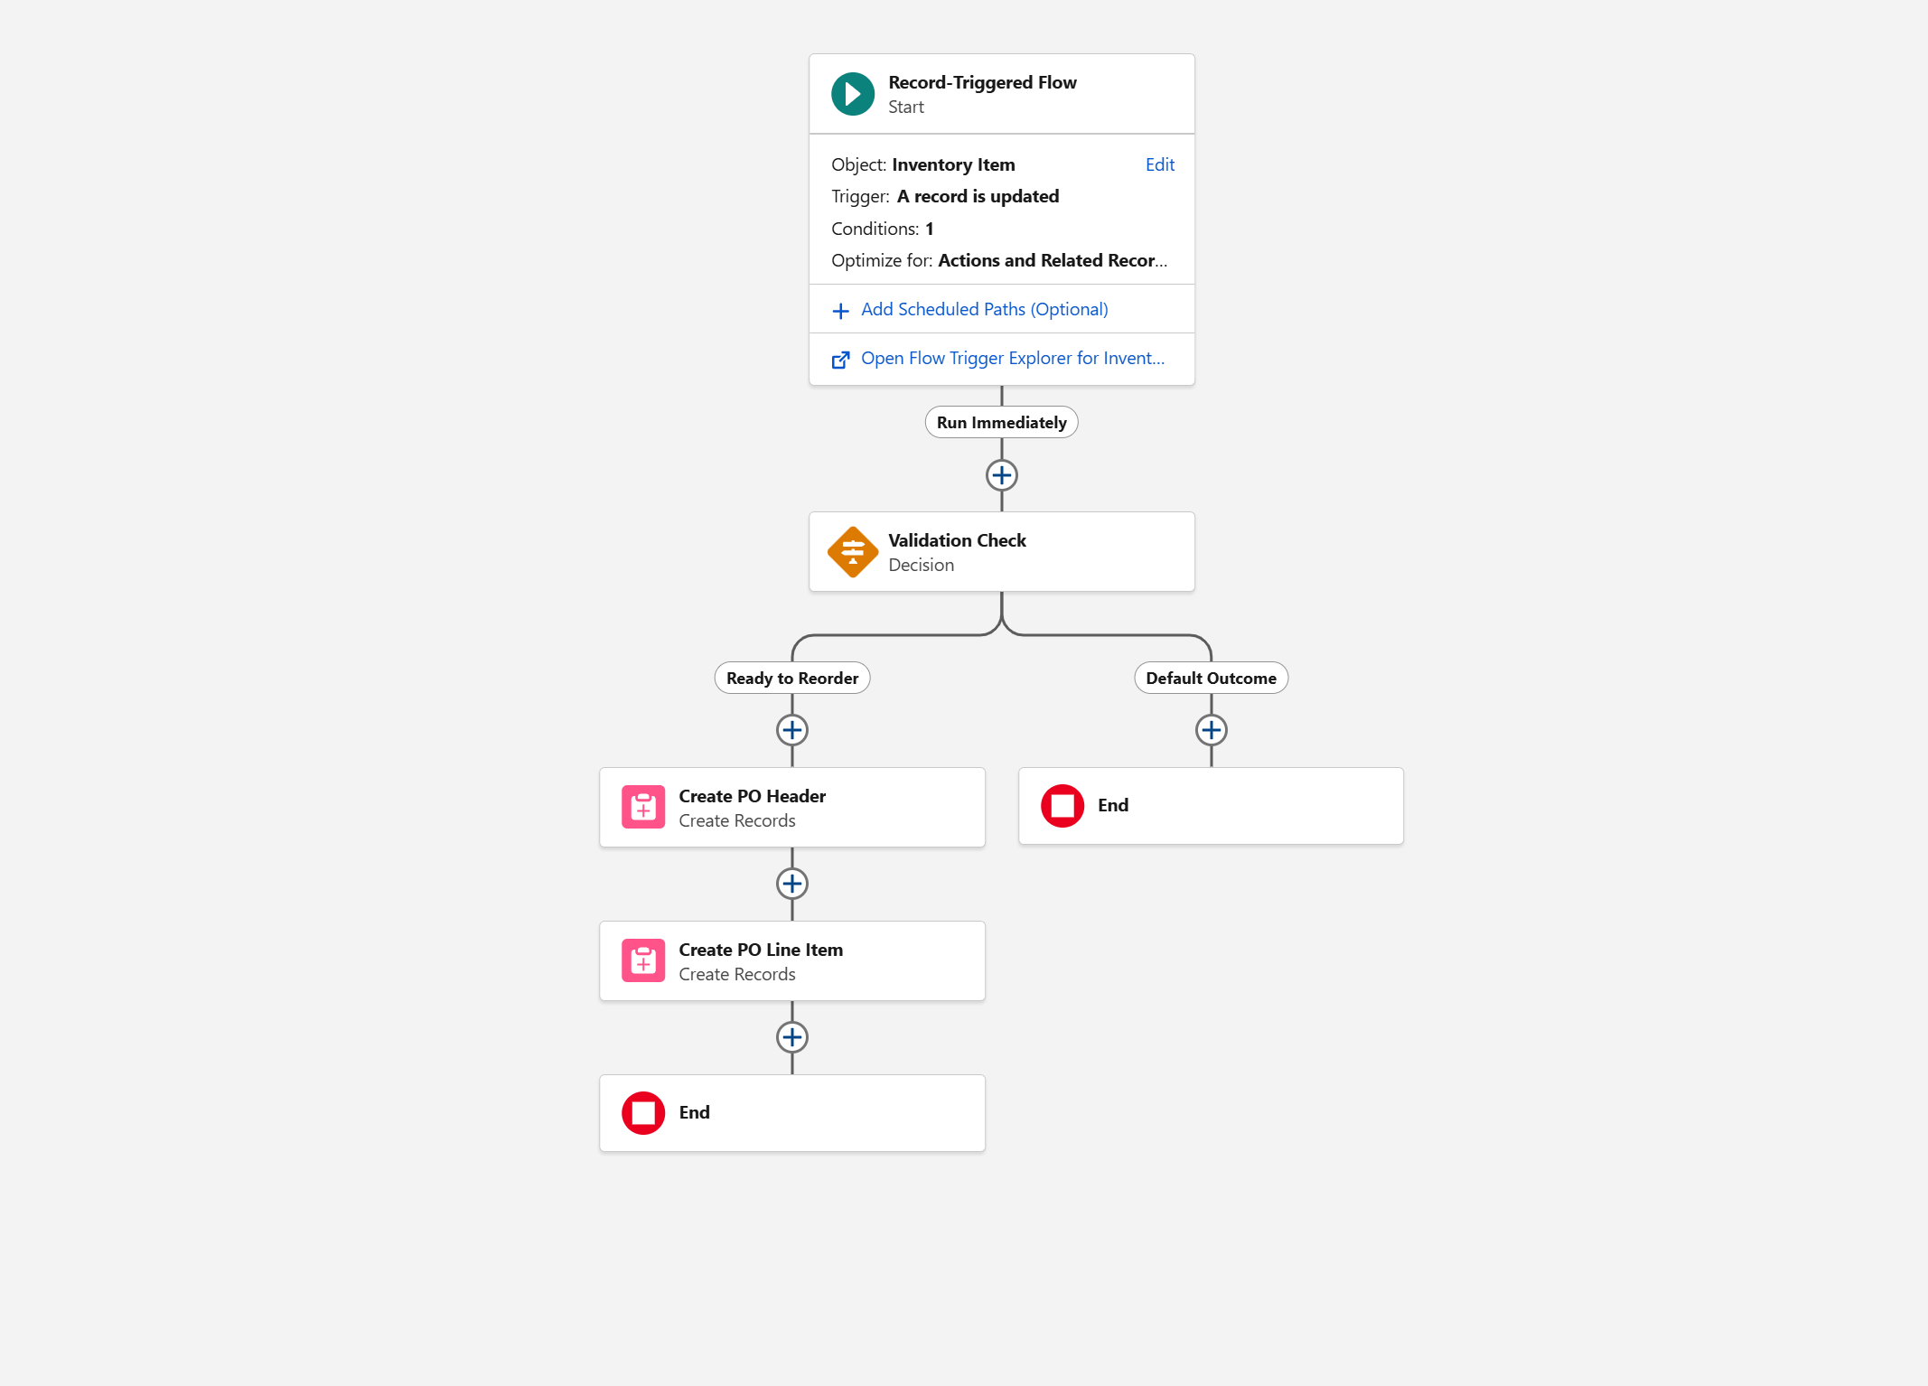Add element under Default Outcome path
This screenshot has width=1928, height=1386.
point(1212,730)
